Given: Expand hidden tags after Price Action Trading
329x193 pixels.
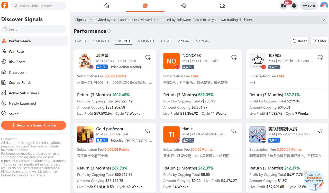Looking at the screenshot, I should 144,67.
